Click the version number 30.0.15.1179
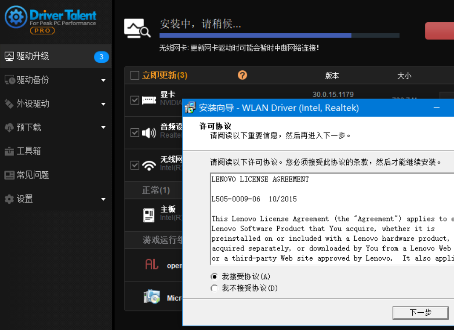 click(333, 94)
